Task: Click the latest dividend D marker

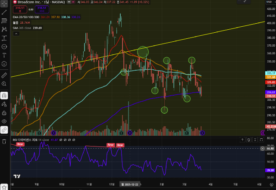Action: tap(202, 133)
